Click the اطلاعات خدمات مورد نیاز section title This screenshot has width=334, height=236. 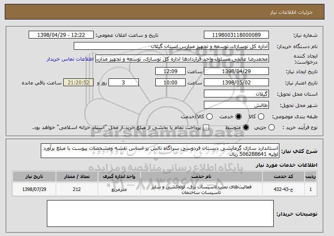point(286,165)
